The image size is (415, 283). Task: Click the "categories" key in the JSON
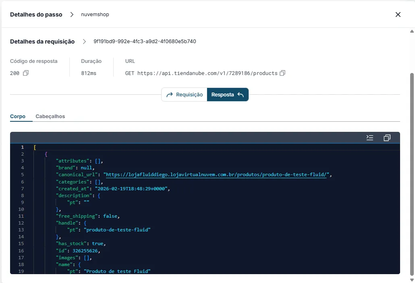point(73,182)
